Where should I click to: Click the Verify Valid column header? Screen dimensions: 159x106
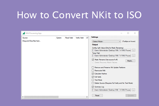pyautogui.click(x=80, y=38)
